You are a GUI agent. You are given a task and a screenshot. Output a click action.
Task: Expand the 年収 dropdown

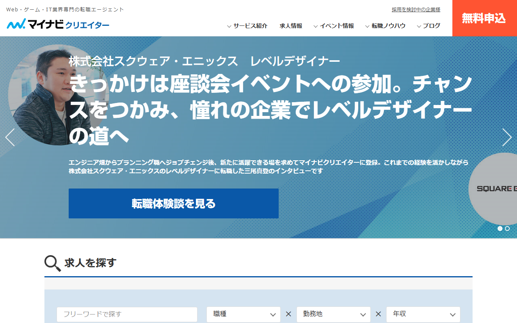(423, 314)
